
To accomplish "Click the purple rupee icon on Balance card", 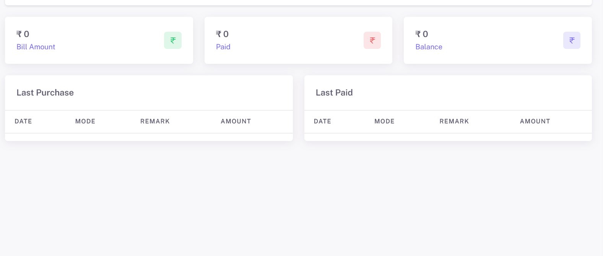I will (x=571, y=40).
